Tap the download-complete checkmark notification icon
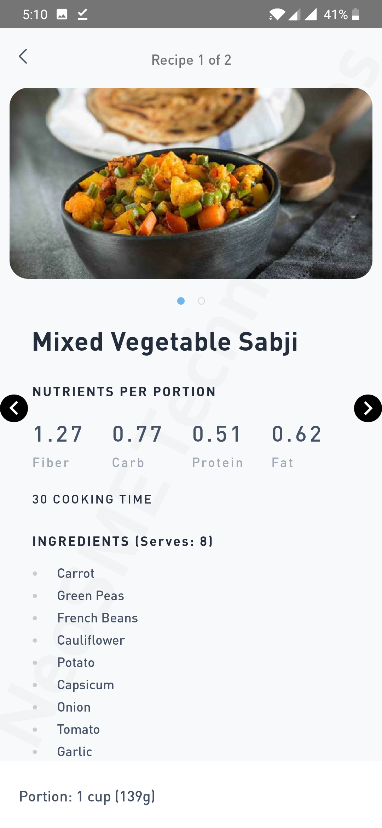Viewport: 382px width, 828px height. coord(82,14)
